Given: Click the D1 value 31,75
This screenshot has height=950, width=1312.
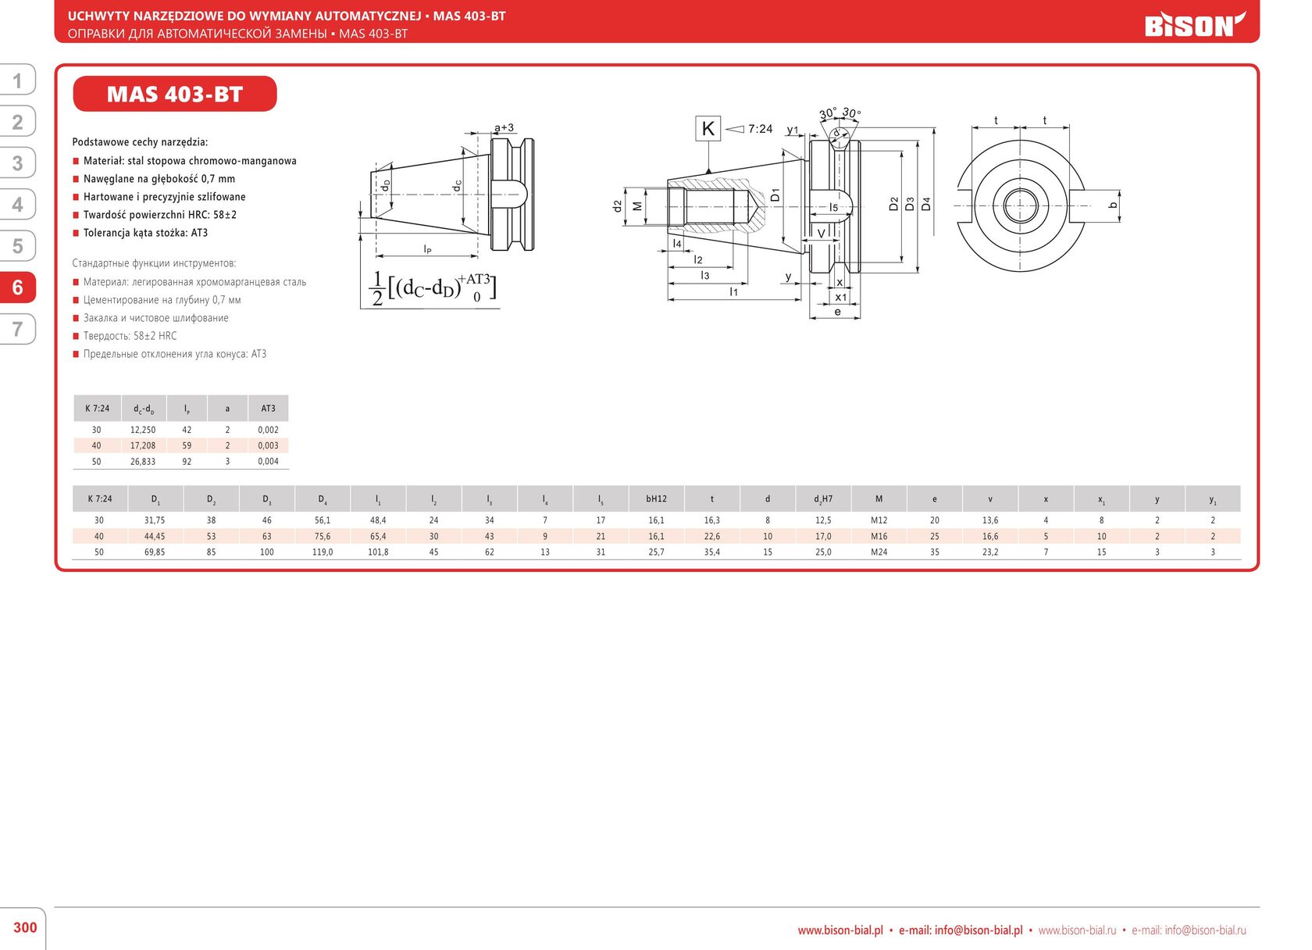Looking at the screenshot, I should 155,520.
